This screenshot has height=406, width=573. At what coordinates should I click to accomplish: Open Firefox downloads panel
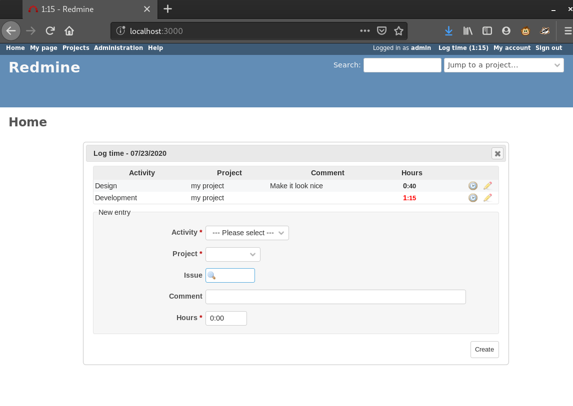(x=448, y=31)
